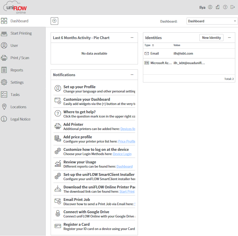Click the Reports document icon

pos(4,70)
